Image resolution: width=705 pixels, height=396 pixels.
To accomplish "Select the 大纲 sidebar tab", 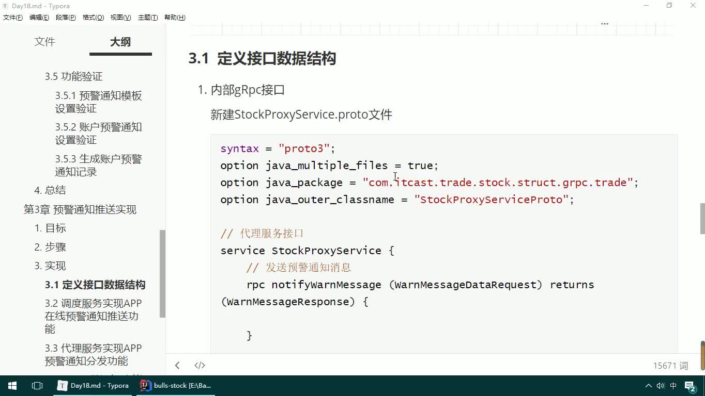I will coord(120,42).
